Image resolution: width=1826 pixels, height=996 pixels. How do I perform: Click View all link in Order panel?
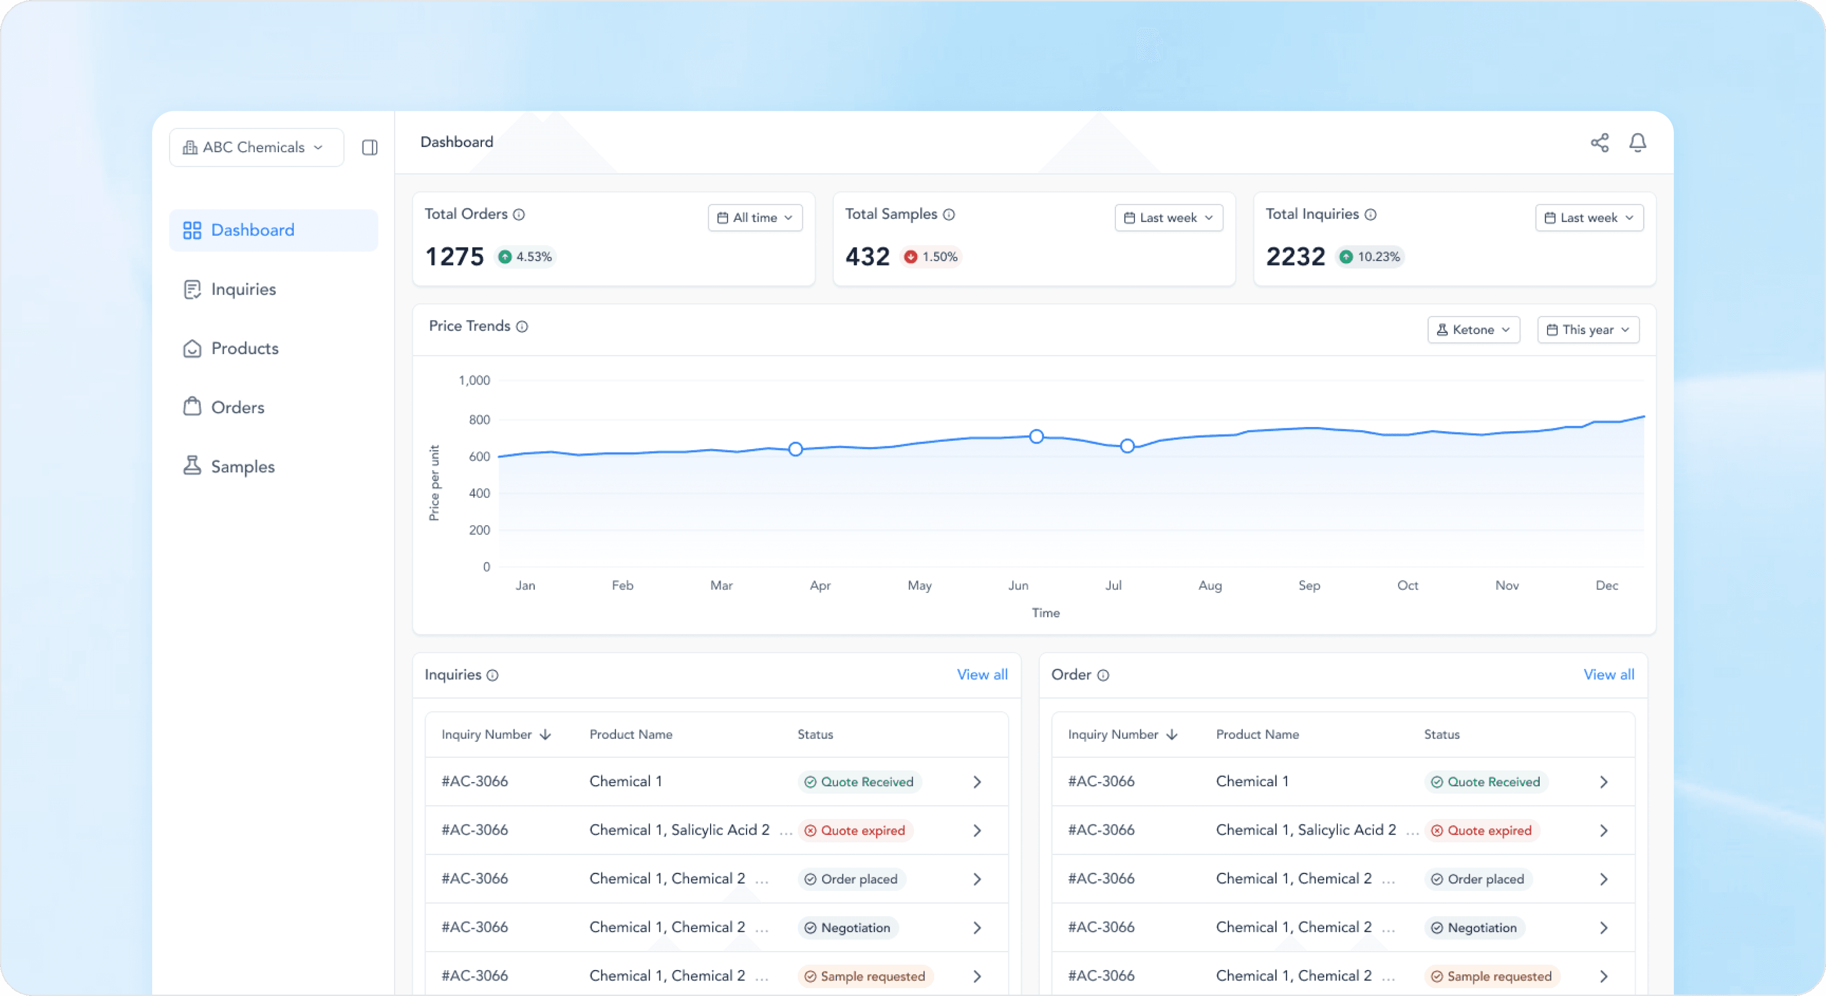click(x=1608, y=675)
